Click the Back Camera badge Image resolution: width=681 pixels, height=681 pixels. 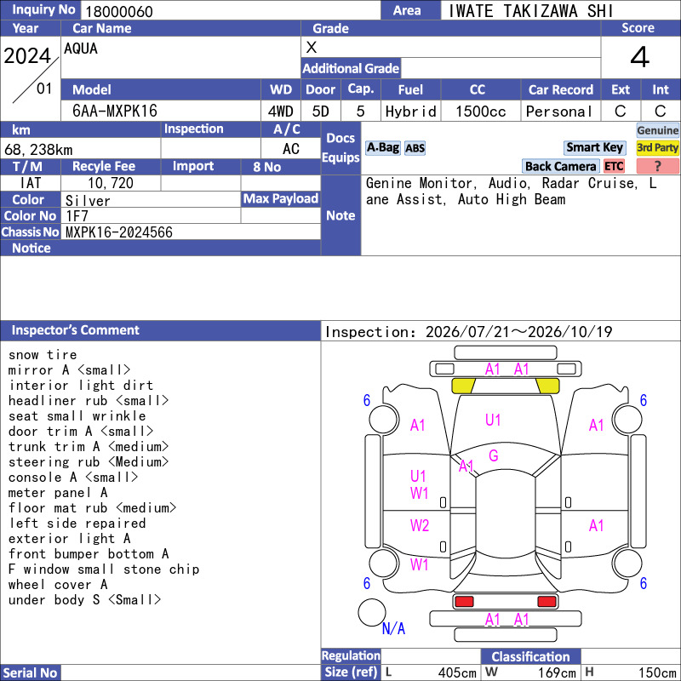(560, 166)
